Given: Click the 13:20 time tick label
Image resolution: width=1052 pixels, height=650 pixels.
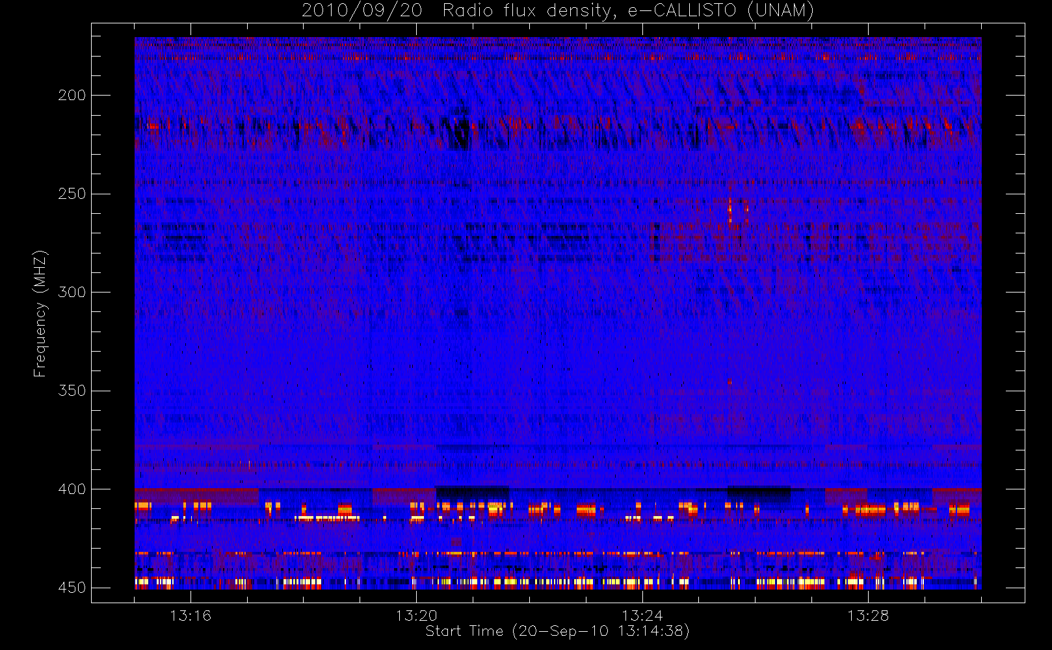Looking at the screenshot, I should click(x=416, y=616).
